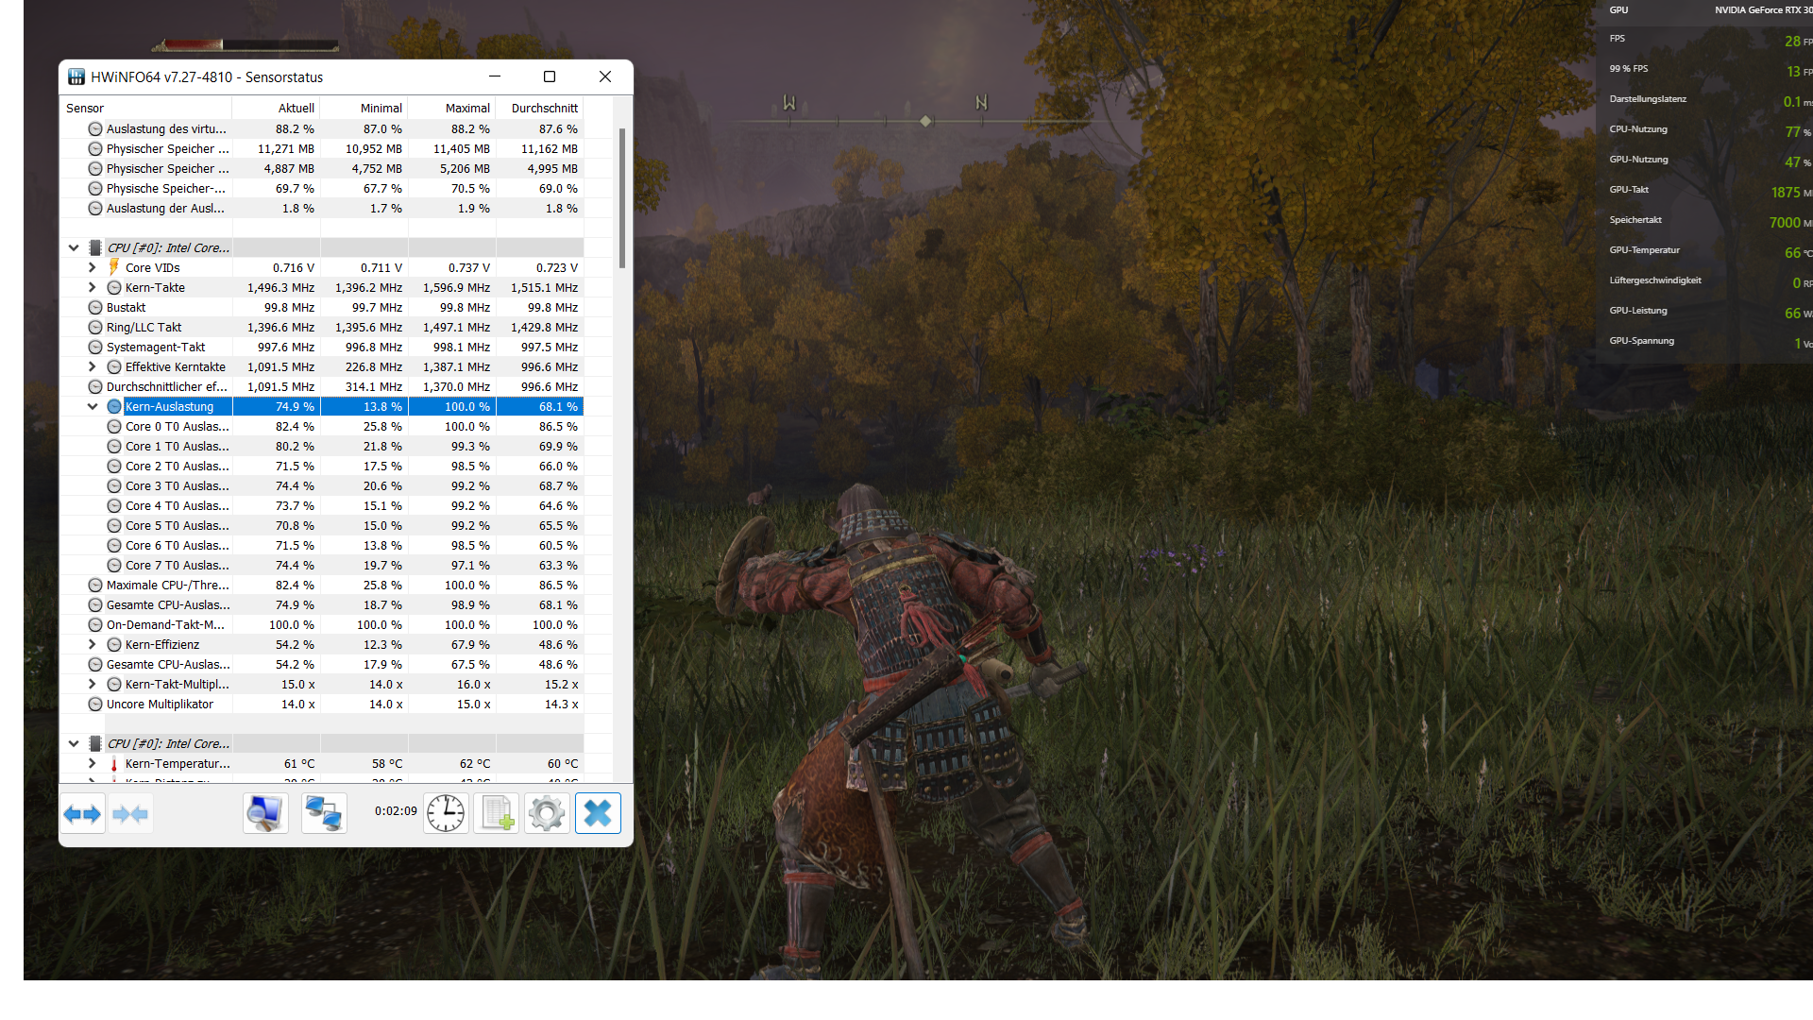This screenshot has width=1813, height=1020.
Task: Open sensor settings via the gear icon
Action: point(547,814)
